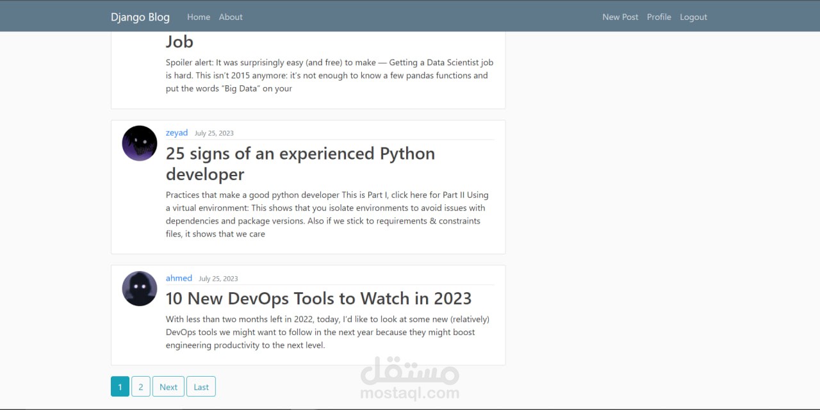Click Logout in the navbar
Image resolution: width=820 pixels, height=410 pixels.
[693, 17]
